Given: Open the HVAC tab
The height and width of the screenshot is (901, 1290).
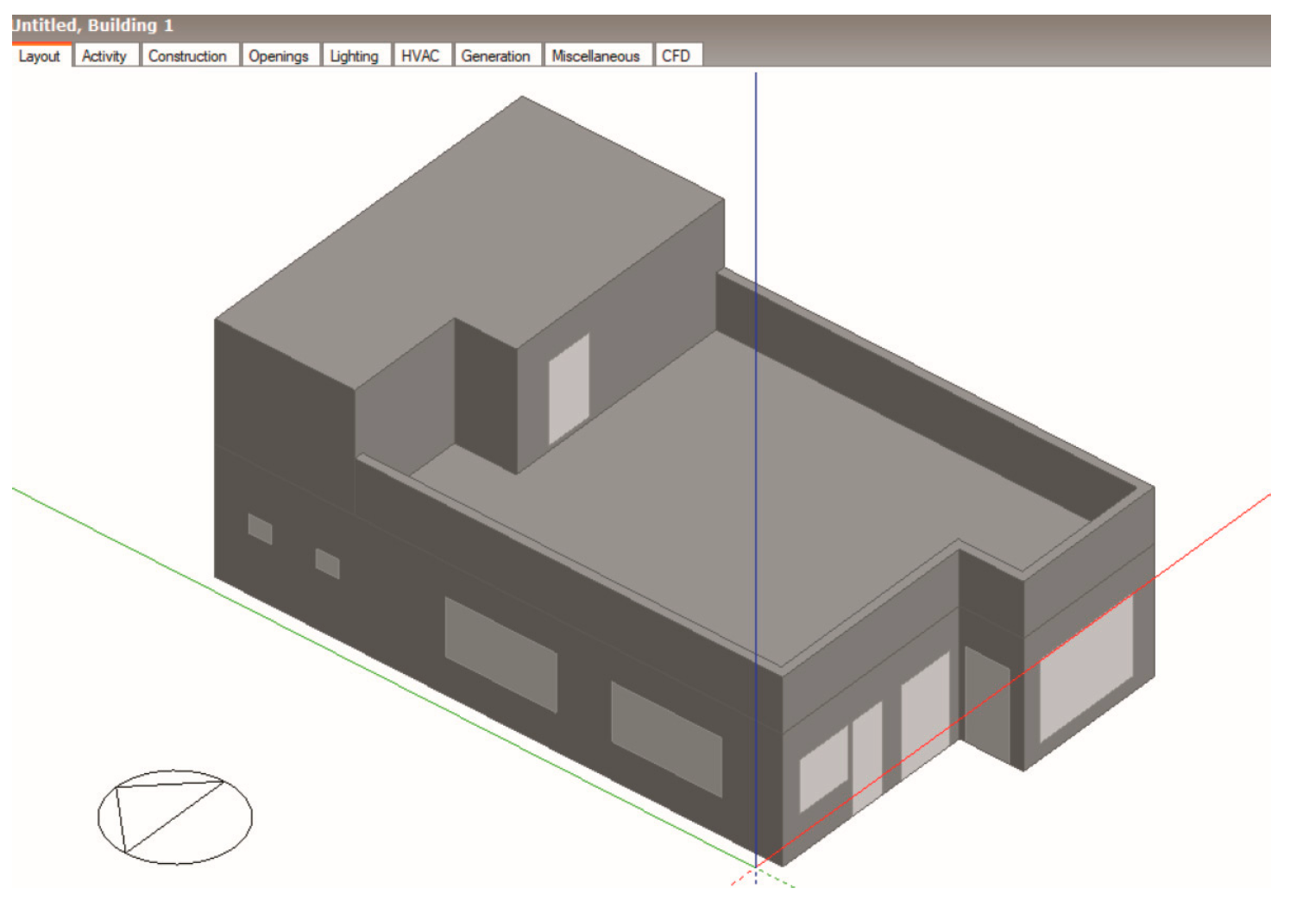Looking at the screenshot, I should [420, 56].
